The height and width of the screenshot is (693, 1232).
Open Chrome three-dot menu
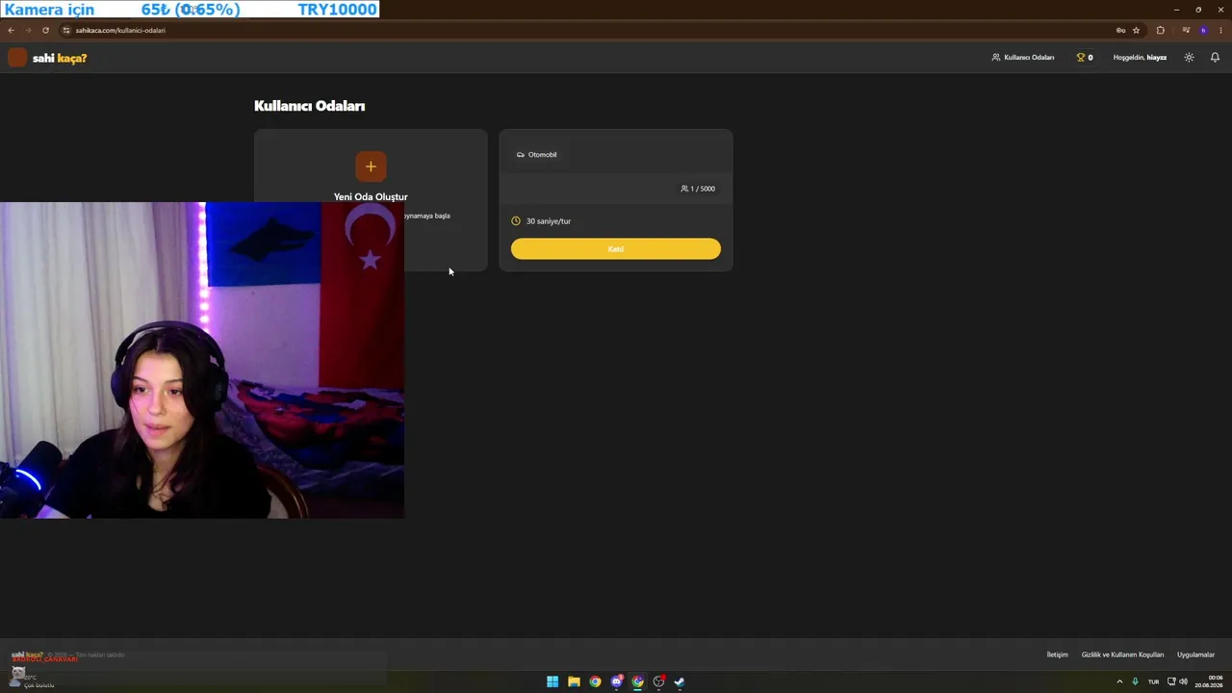[x=1220, y=30]
